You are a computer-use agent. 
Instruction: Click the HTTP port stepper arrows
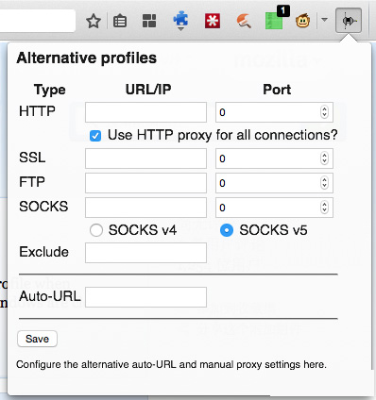(x=324, y=112)
